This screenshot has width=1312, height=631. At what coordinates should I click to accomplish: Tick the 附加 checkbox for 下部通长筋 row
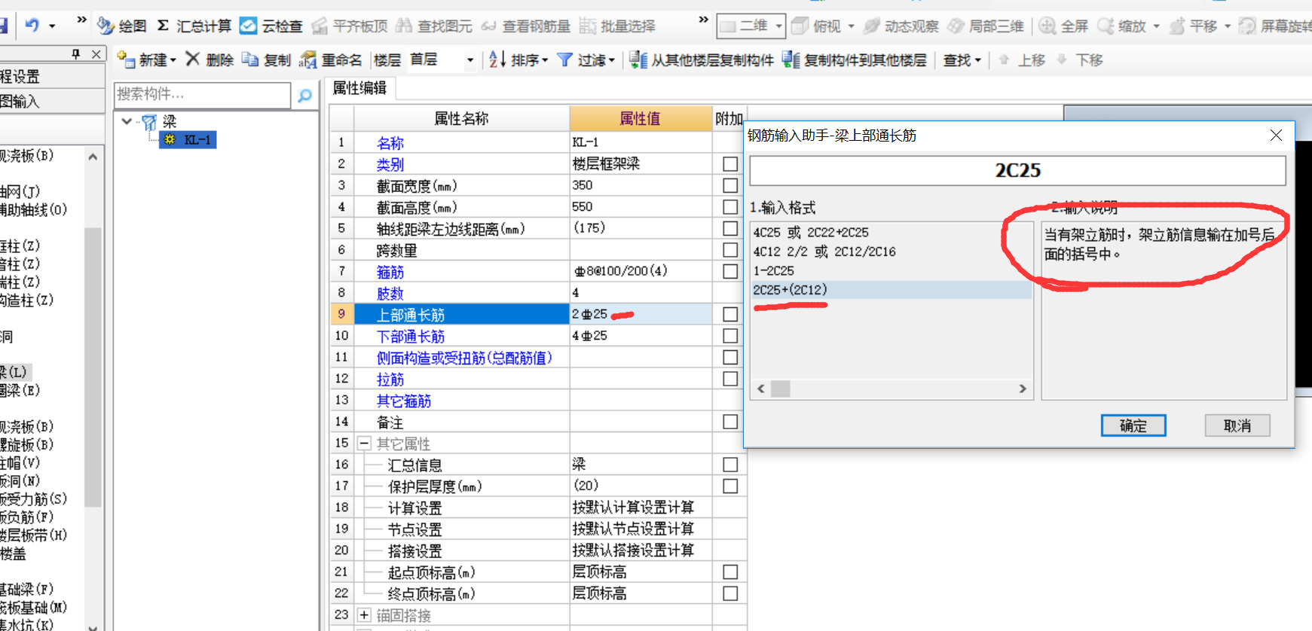[x=730, y=335]
